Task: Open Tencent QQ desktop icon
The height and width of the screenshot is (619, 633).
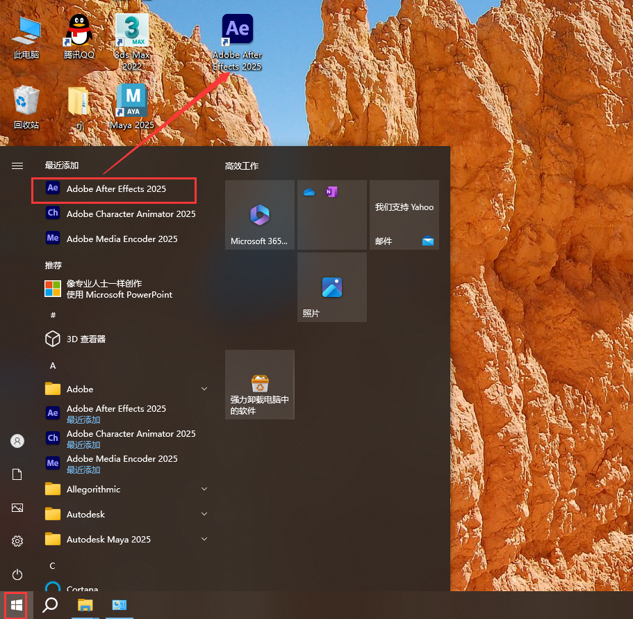Action: [79, 31]
